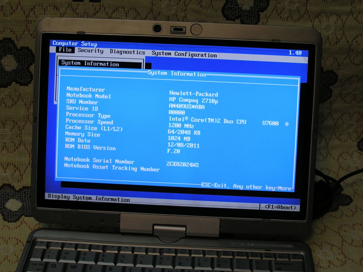
Task: Click the Processor Type label
Action: (x=88, y=115)
